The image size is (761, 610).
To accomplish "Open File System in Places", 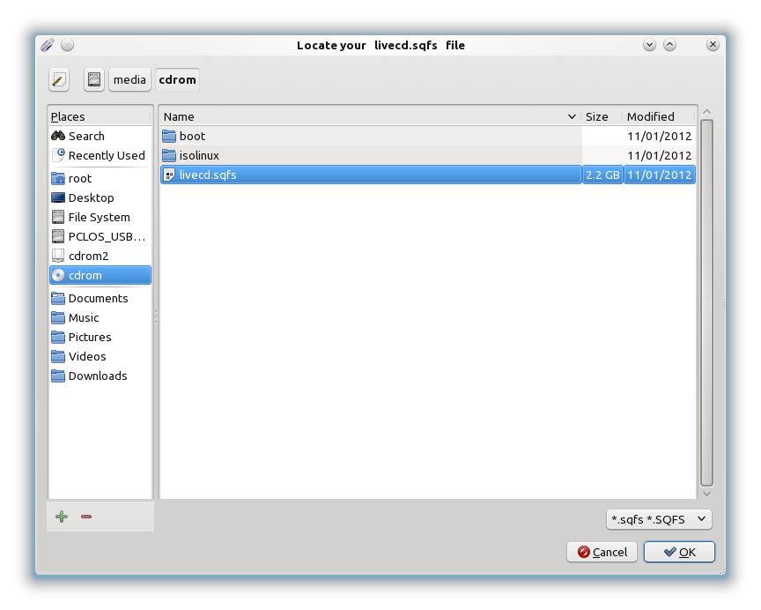I will point(100,217).
